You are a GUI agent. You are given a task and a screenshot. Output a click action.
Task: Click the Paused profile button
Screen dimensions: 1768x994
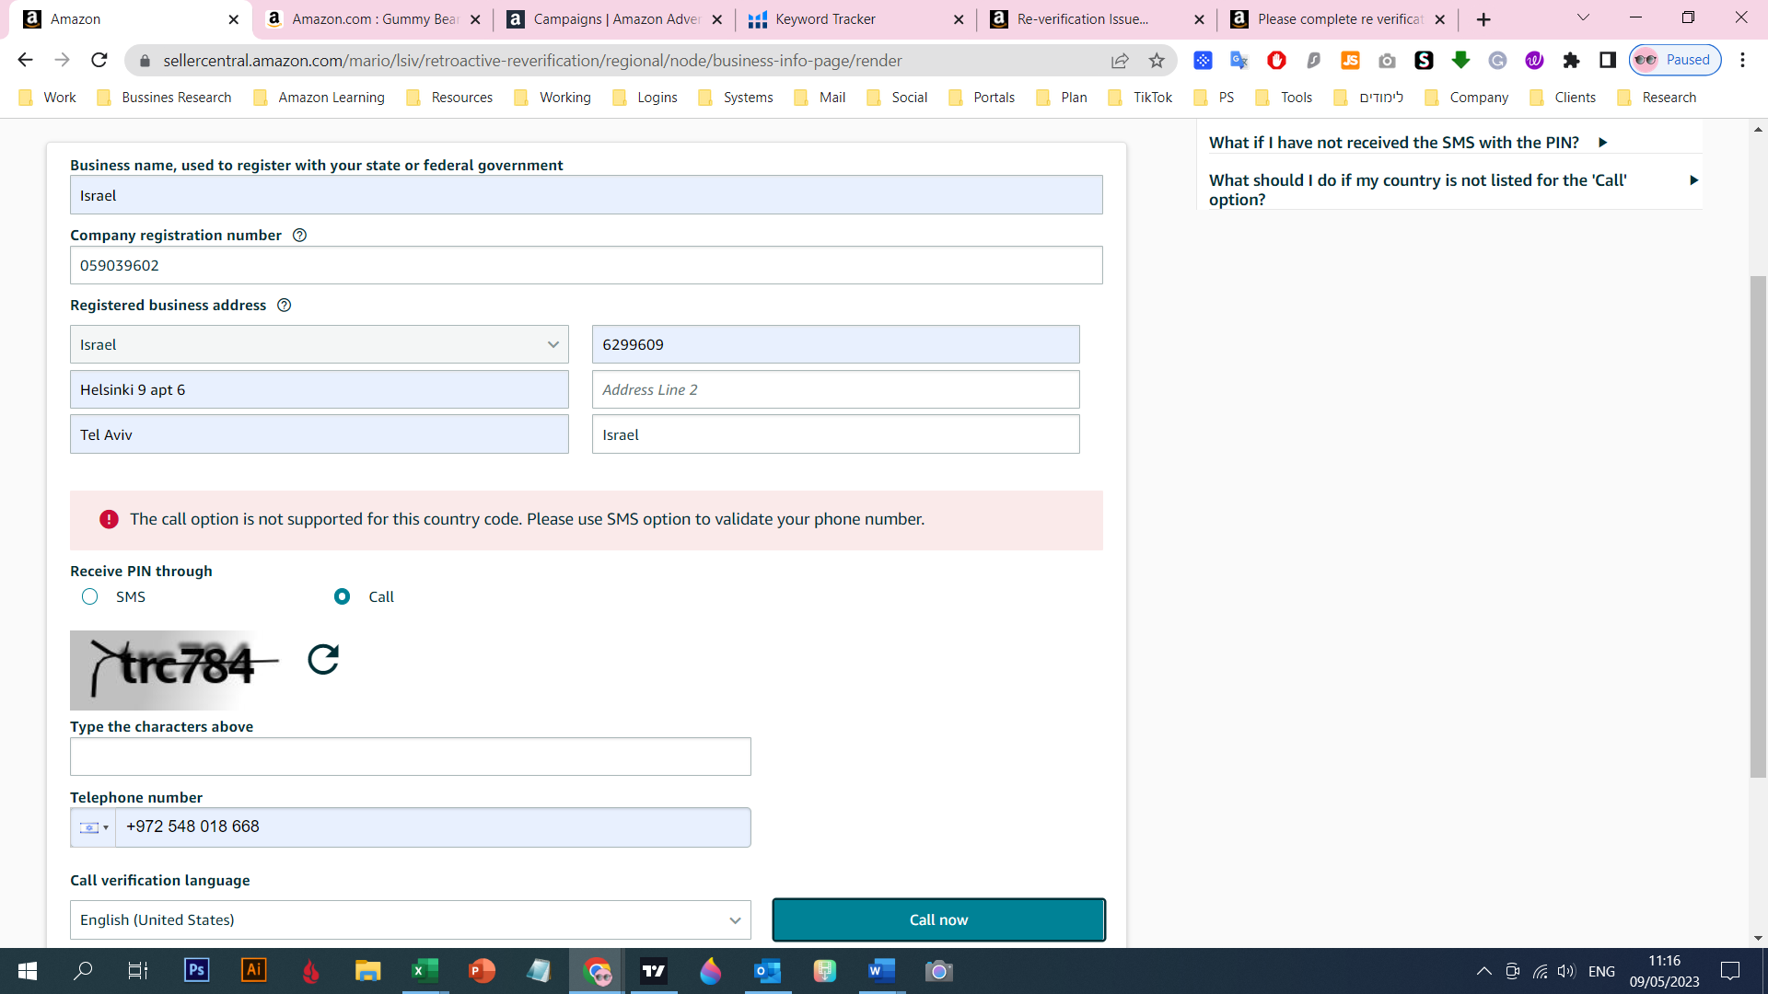(x=1675, y=60)
